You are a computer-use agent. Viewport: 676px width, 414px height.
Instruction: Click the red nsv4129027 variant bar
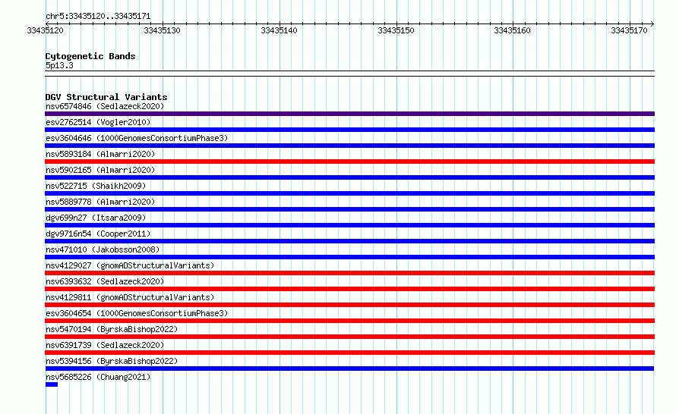pyautogui.click(x=349, y=273)
